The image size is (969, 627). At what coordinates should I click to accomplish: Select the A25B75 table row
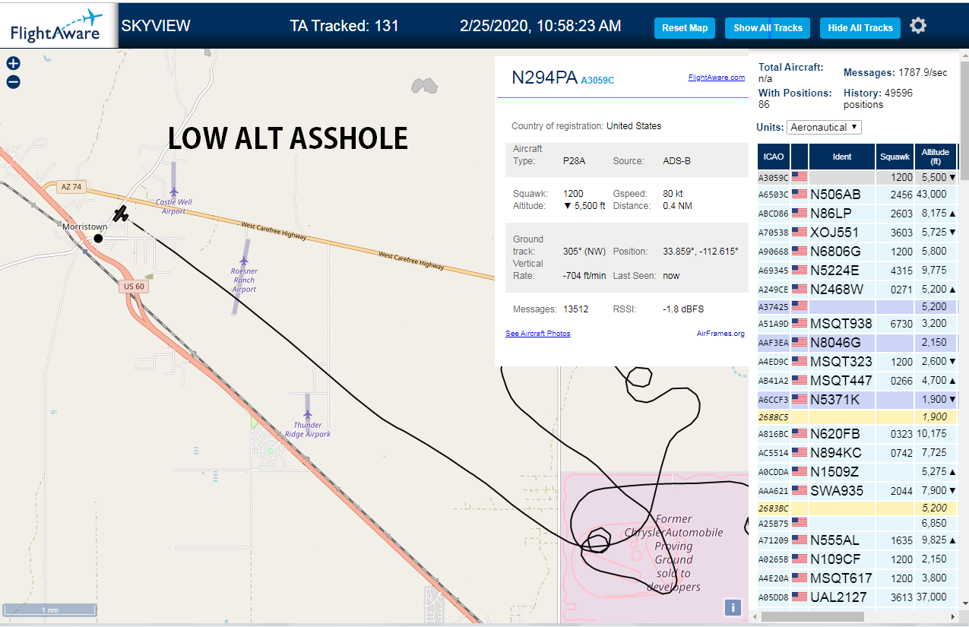(857, 523)
